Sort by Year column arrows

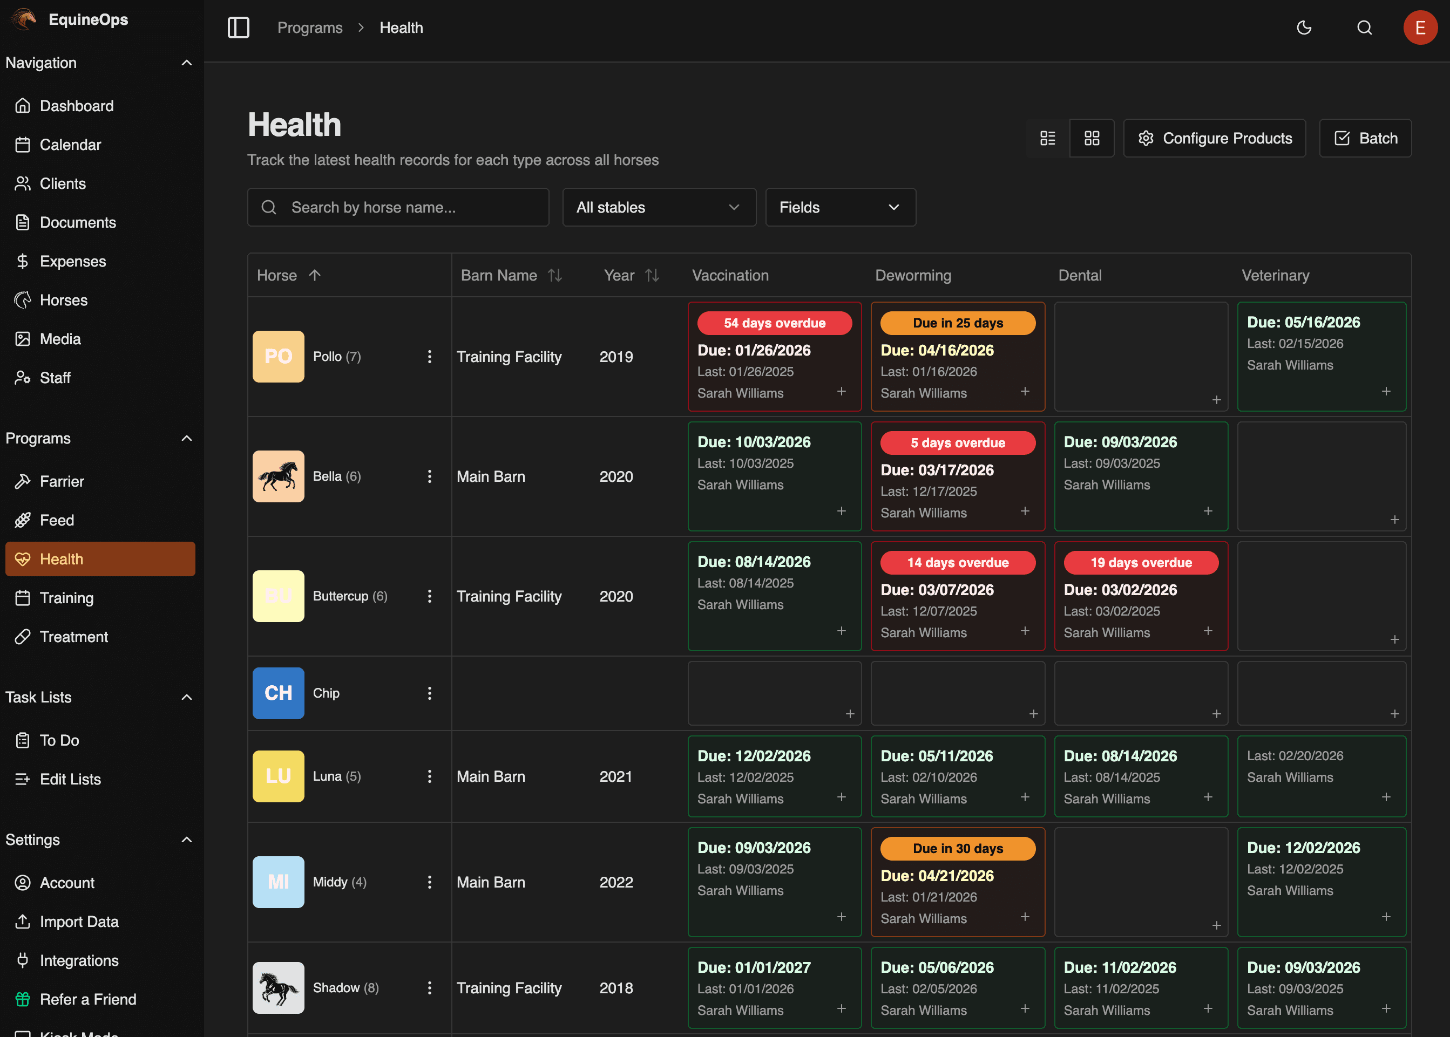tap(652, 275)
